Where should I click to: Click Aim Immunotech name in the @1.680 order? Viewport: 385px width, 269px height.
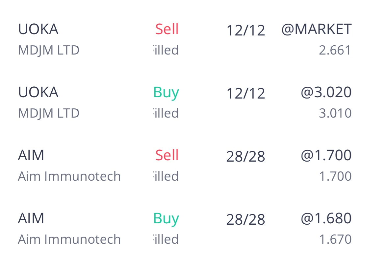click(69, 239)
